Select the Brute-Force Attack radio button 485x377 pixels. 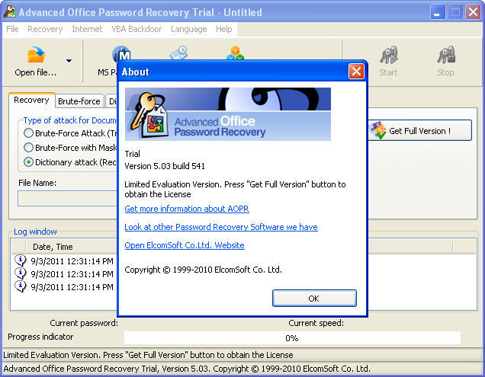28,133
